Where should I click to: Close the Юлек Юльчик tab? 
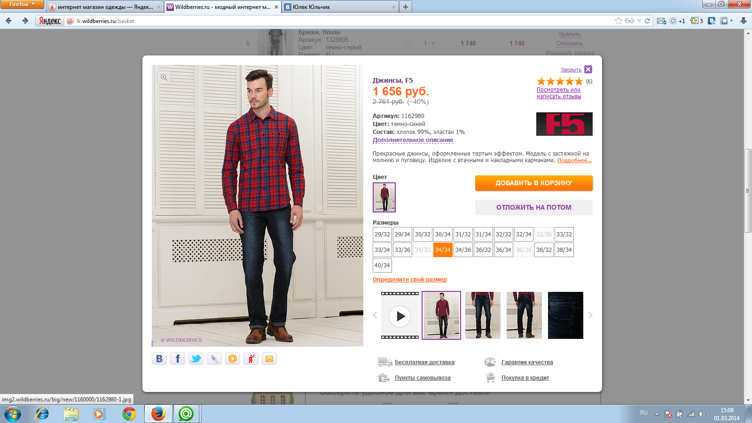click(393, 7)
